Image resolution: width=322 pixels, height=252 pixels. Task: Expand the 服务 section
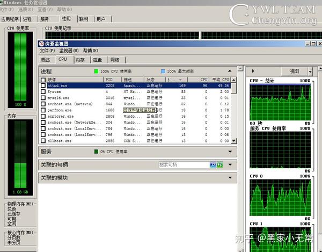point(230,152)
